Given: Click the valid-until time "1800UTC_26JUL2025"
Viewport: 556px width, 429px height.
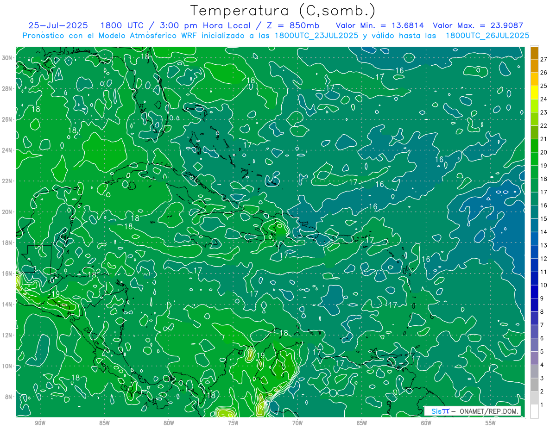Looking at the screenshot, I should [x=487, y=35].
